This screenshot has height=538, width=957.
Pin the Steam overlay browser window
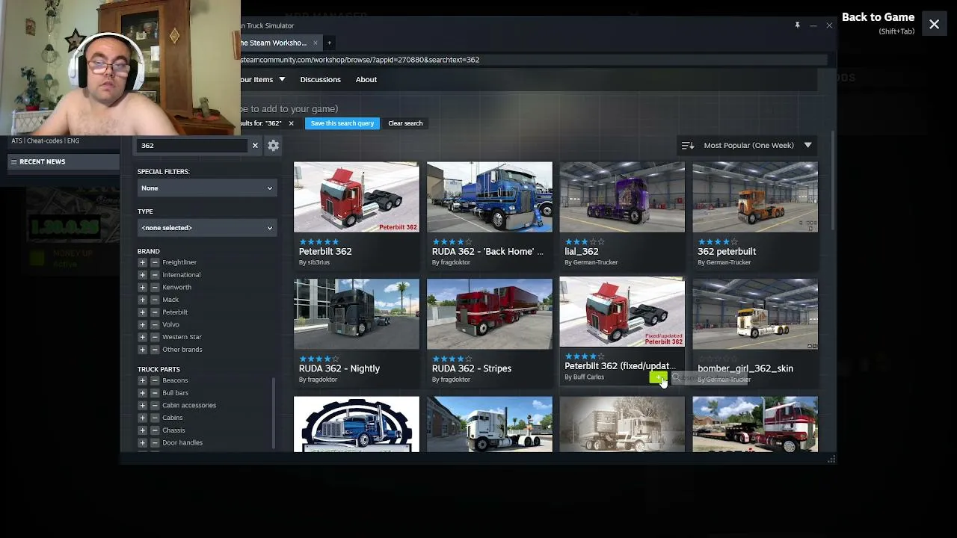pos(797,25)
